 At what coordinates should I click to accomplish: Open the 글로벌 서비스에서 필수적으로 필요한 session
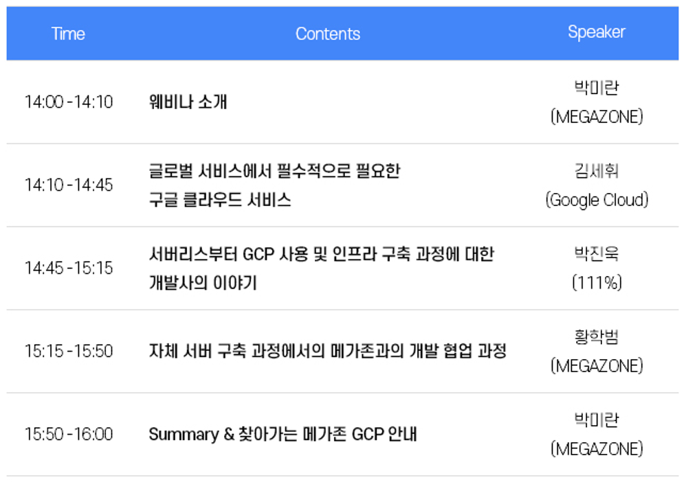274,171
